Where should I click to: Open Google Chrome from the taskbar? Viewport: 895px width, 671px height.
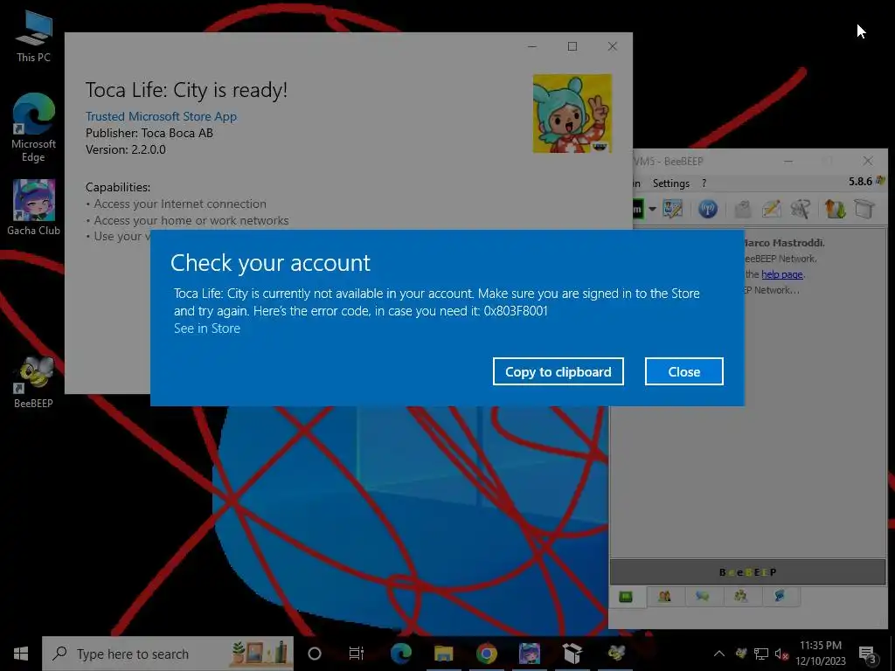pyautogui.click(x=486, y=654)
